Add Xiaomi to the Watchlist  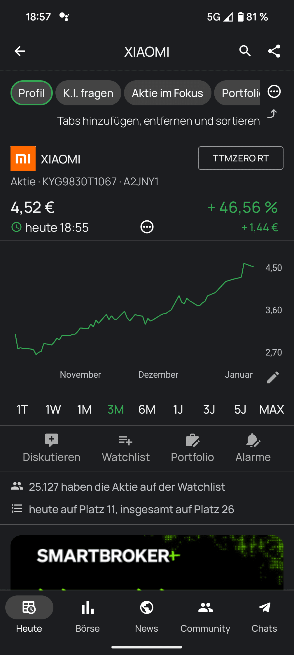tap(126, 448)
